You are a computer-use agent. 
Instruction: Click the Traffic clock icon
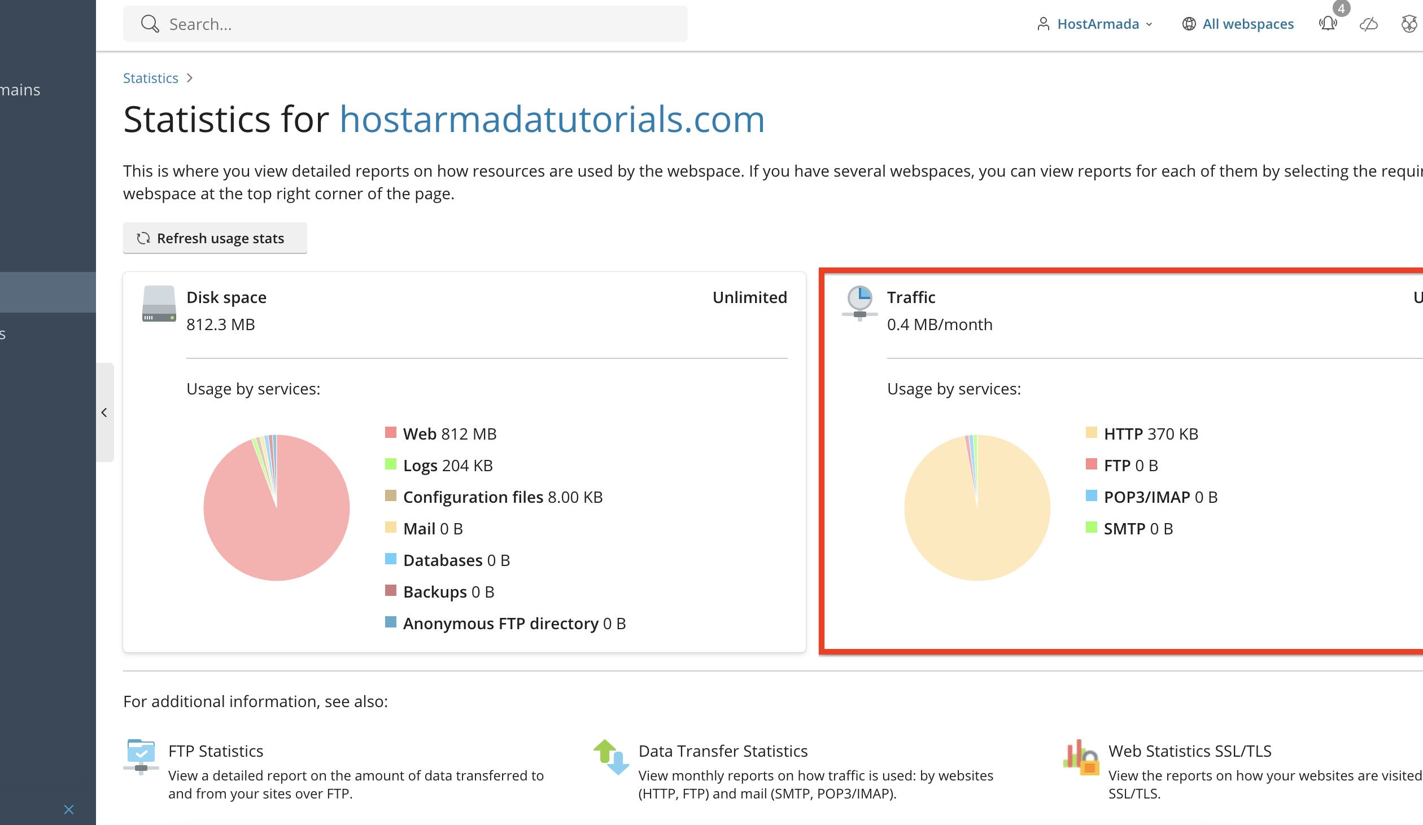tap(859, 304)
